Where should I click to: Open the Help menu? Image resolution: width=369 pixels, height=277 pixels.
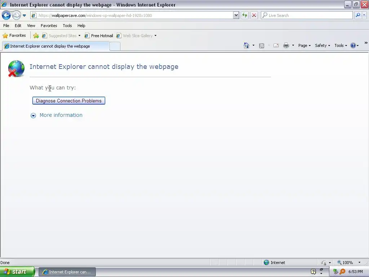click(x=81, y=26)
